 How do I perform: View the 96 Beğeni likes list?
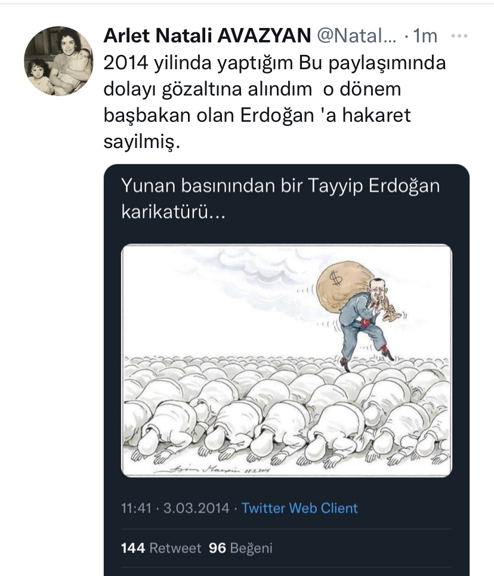pos(240,548)
